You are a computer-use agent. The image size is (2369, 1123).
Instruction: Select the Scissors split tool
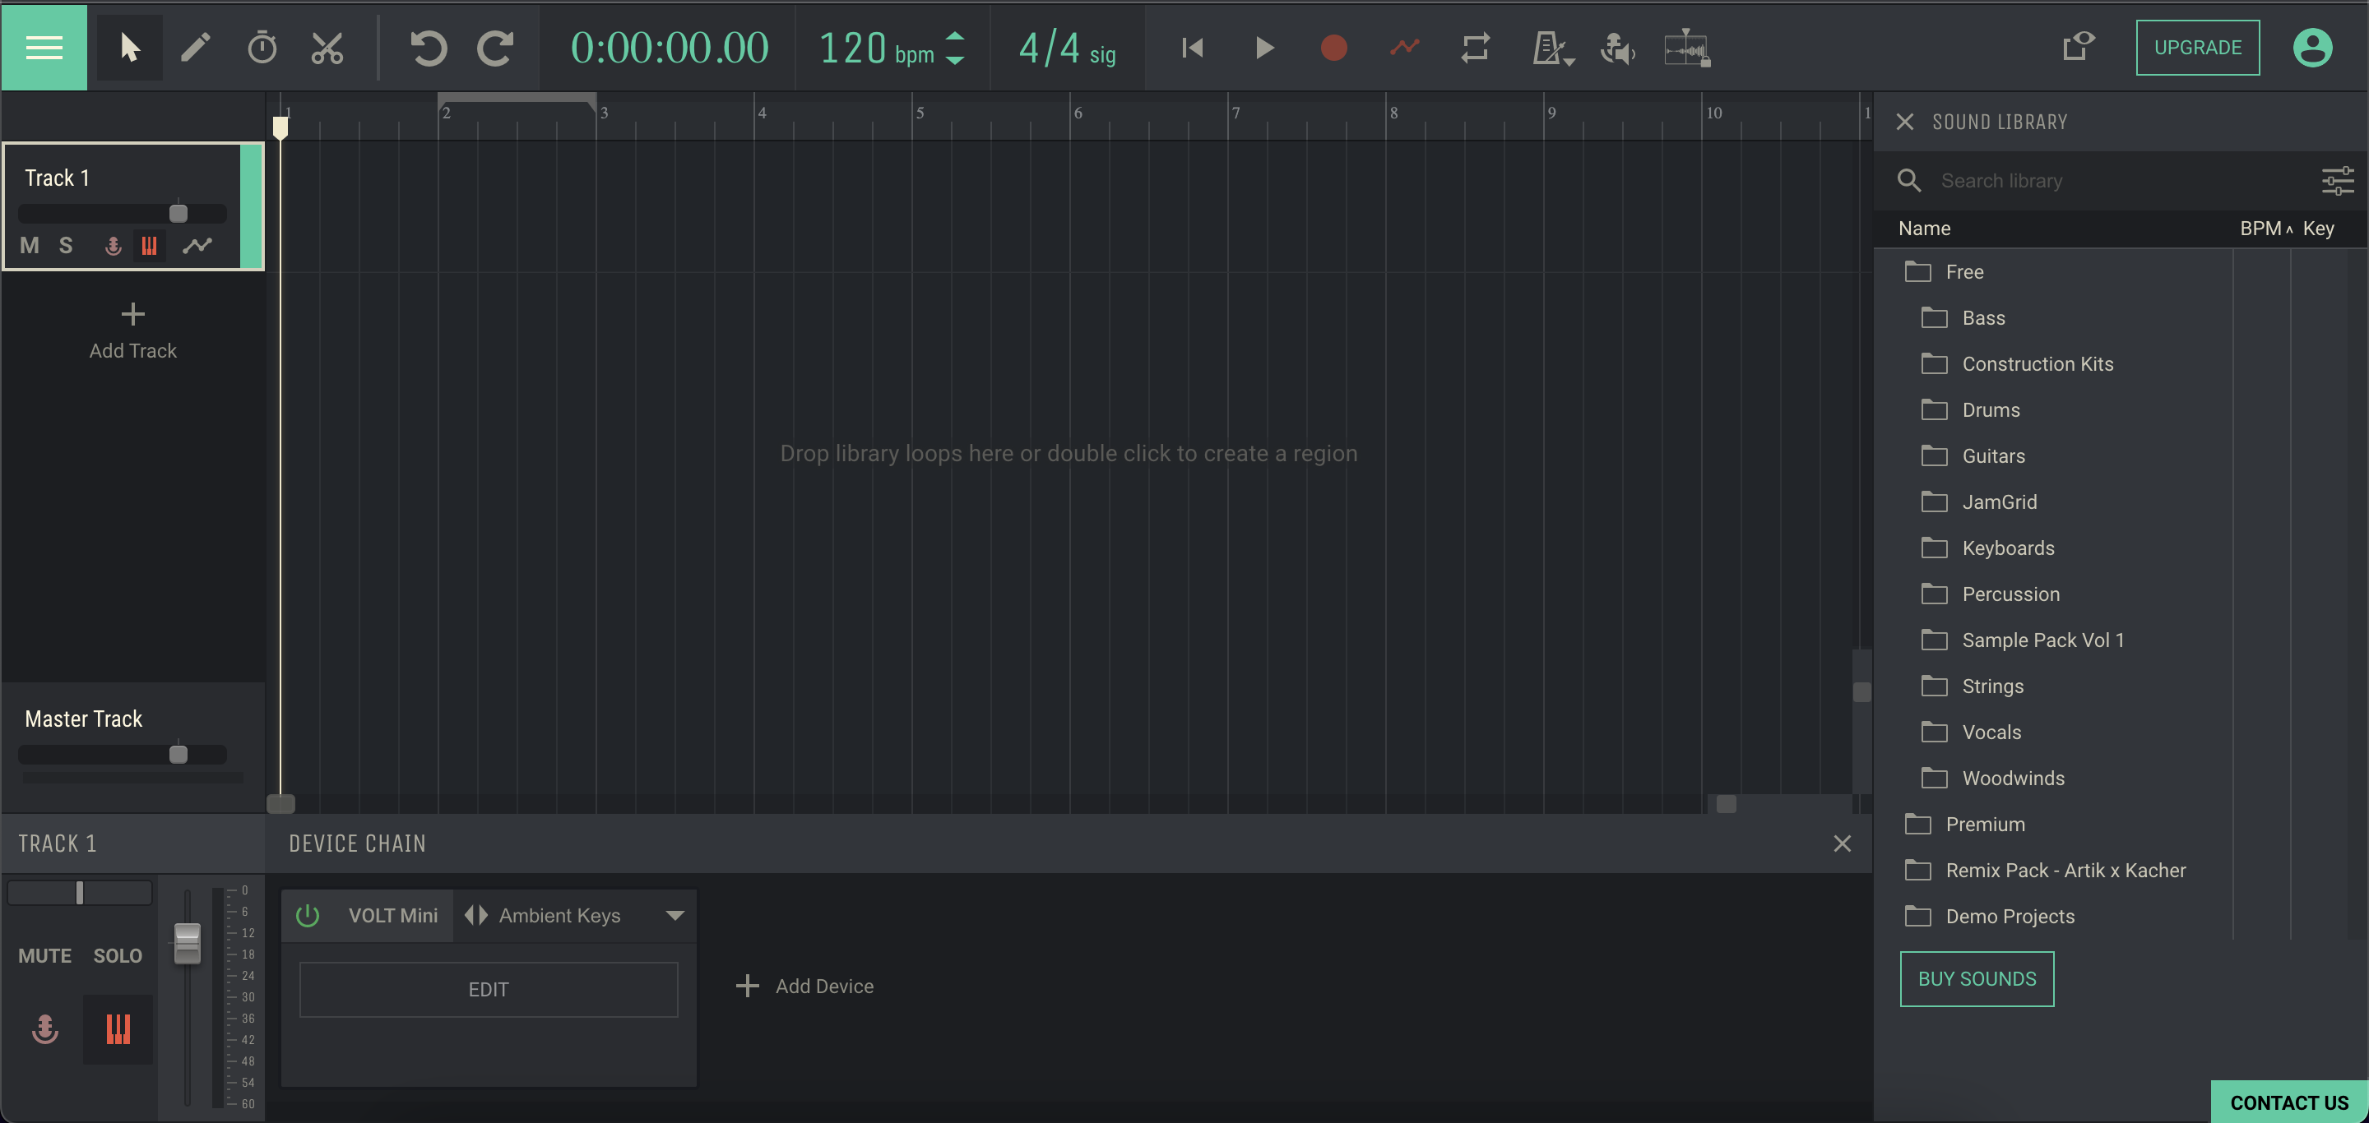[x=327, y=47]
